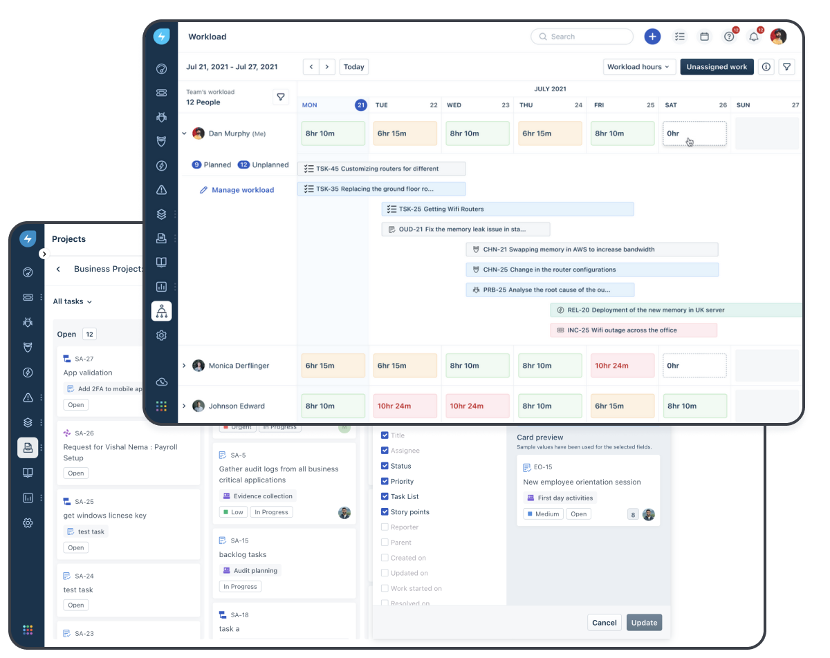Viewport: 830px width, 658px height.
Task: Open the workload info icon
Action: tap(766, 67)
